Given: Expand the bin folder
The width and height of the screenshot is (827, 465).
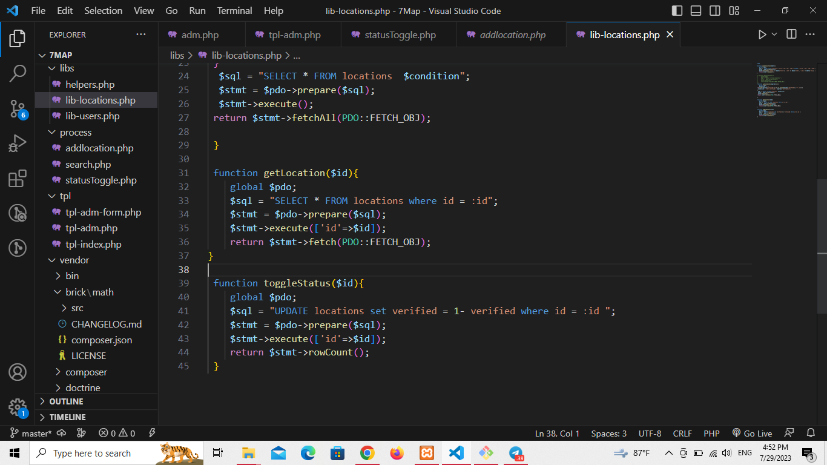Looking at the screenshot, I should tap(97, 275).
